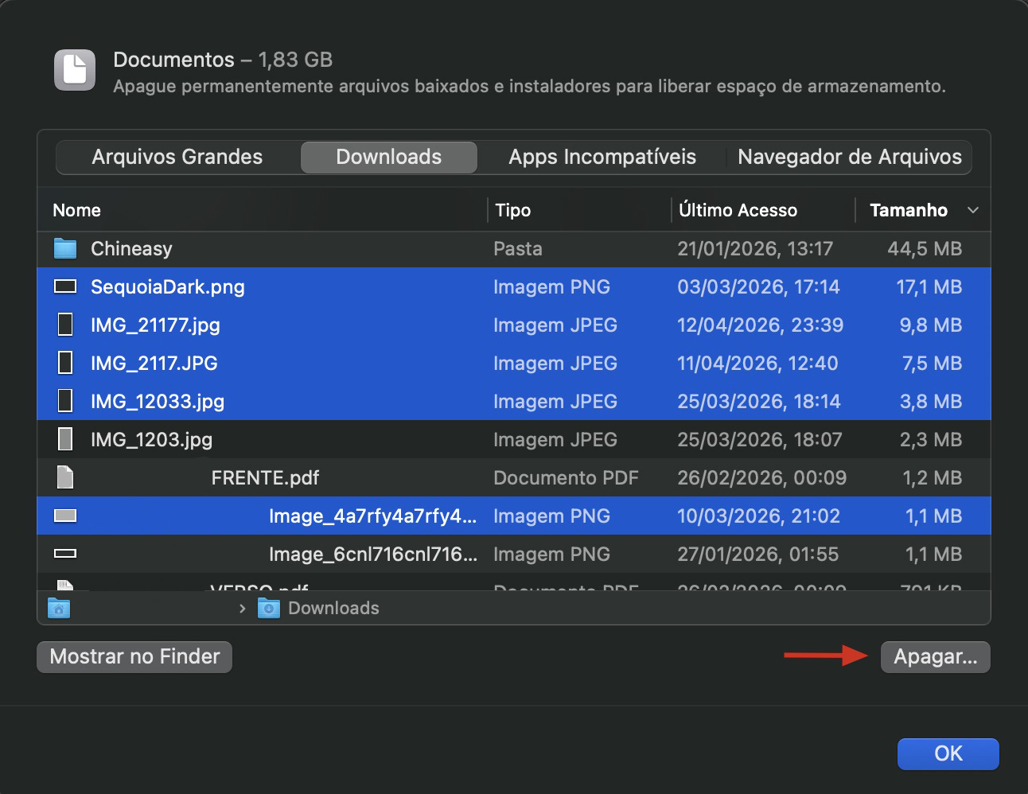This screenshot has width=1028, height=794.
Task: Switch to the Arquivos Grandes tab
Action: pos(177,157)
